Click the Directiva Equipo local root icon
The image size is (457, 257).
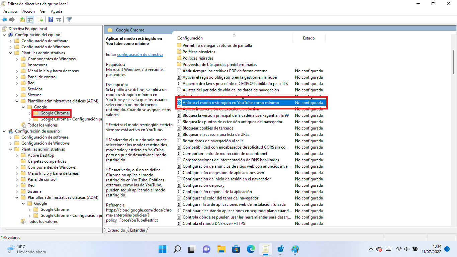5,29
